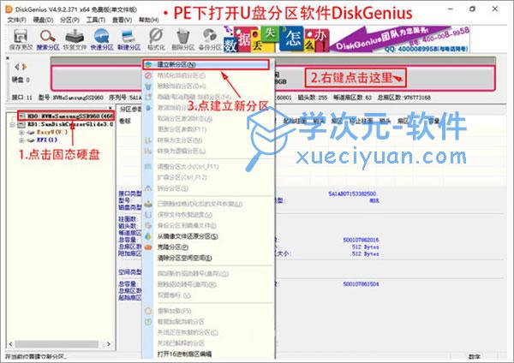
Task: Close the DiskGenius window
Action: coord(495,9)
